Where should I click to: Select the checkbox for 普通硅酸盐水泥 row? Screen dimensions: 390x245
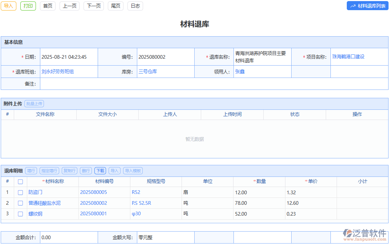click(20, 203)
